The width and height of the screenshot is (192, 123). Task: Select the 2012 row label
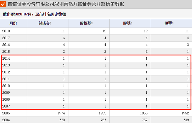pos(6,72)
